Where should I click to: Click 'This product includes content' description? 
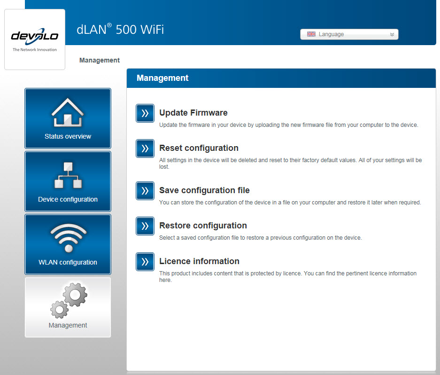(288, 276)
